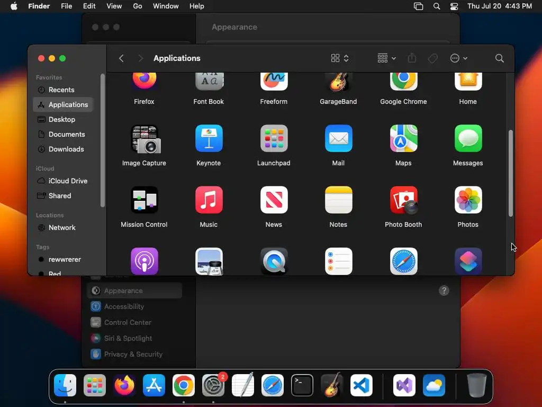Open Font Book application icon
This screenshot has width=542, height=407.
(209, 82)
